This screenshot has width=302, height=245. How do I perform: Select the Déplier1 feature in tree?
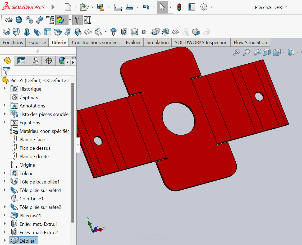pyautogui.click(x=28, y=241)
